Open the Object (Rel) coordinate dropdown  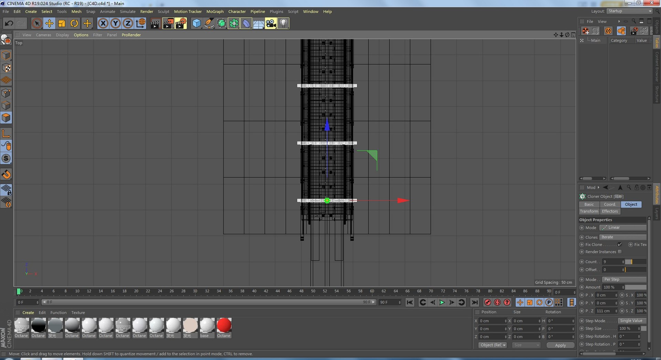[493, 345]
